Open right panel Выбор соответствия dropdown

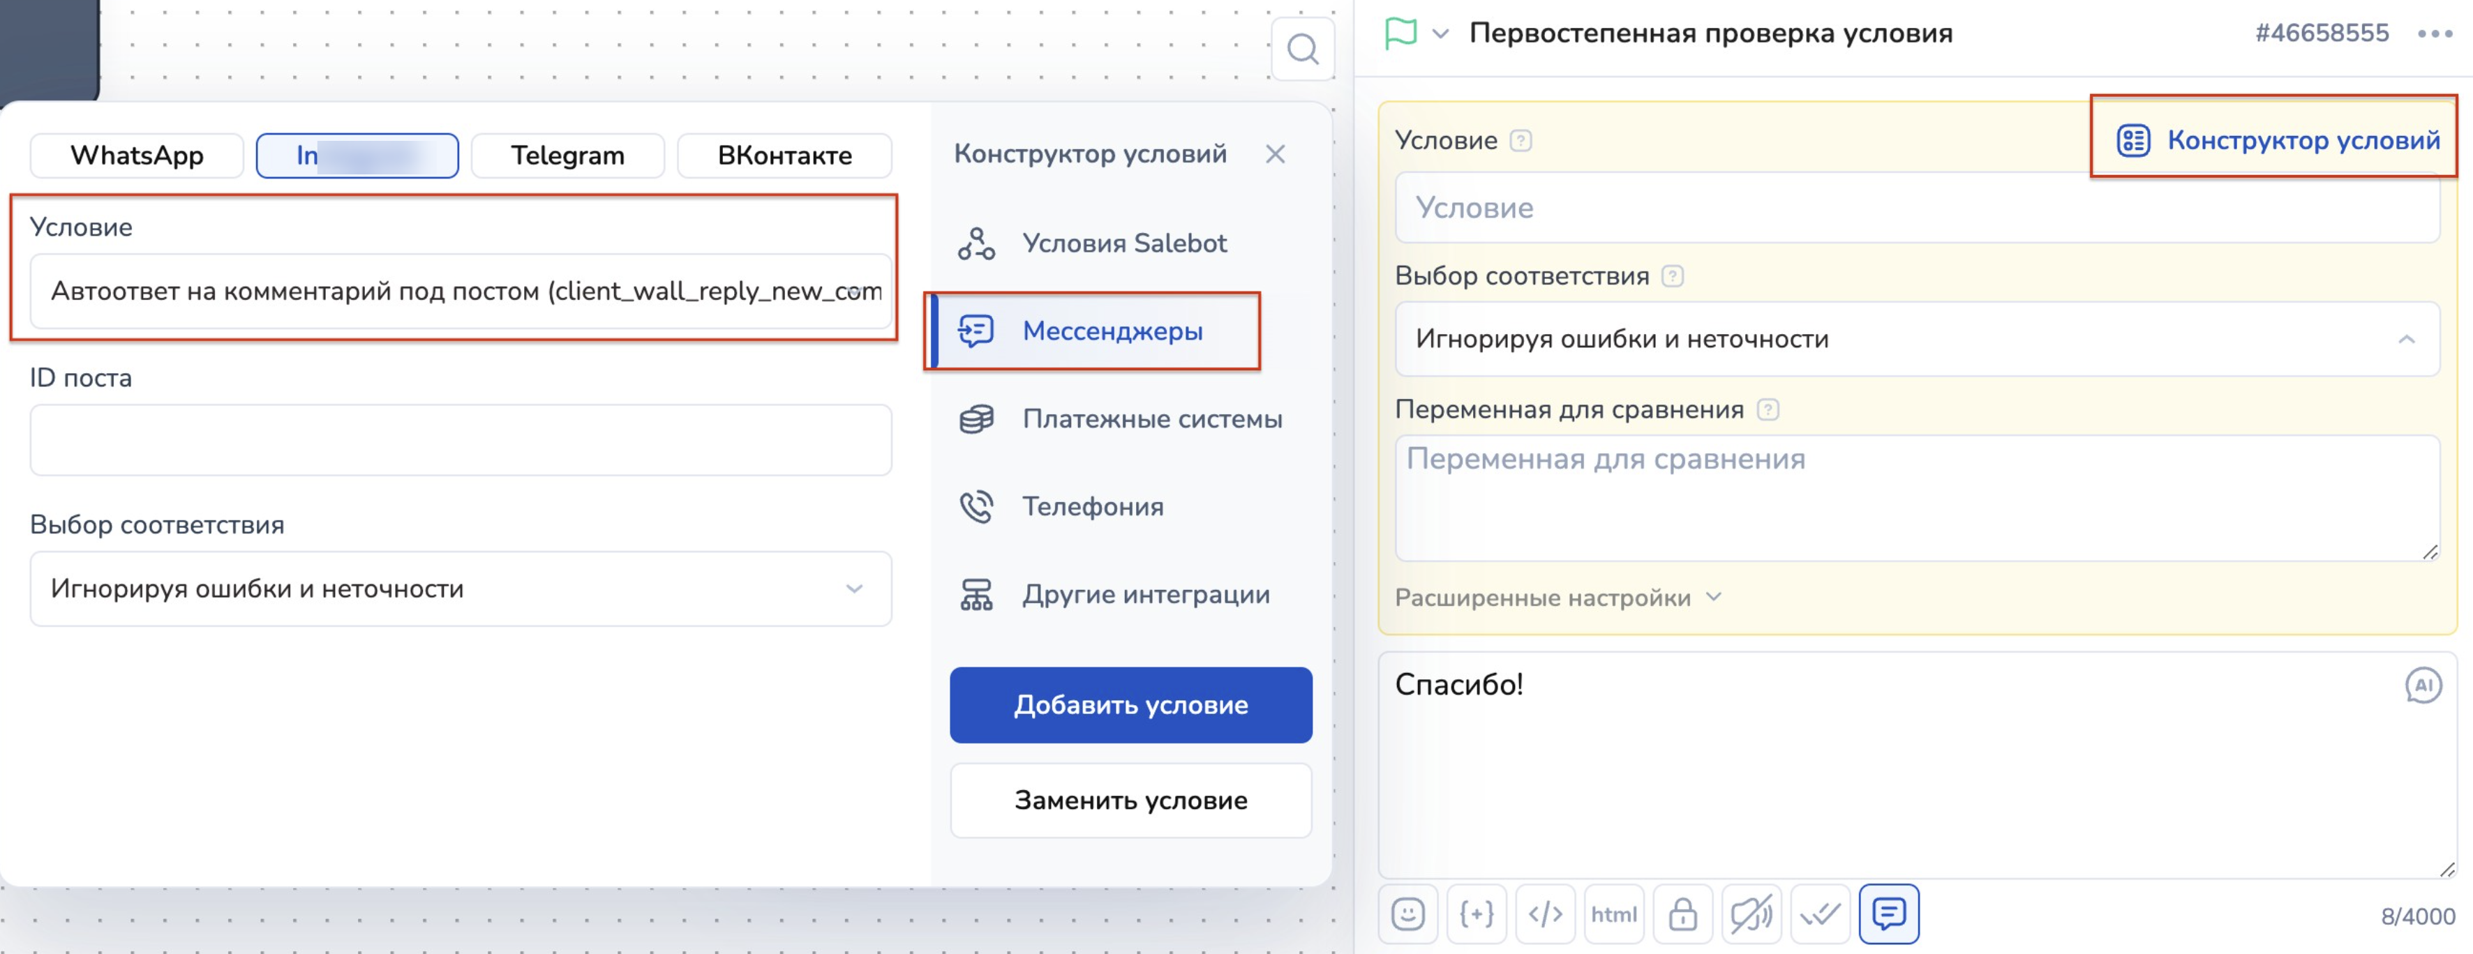coord(1915,339)
